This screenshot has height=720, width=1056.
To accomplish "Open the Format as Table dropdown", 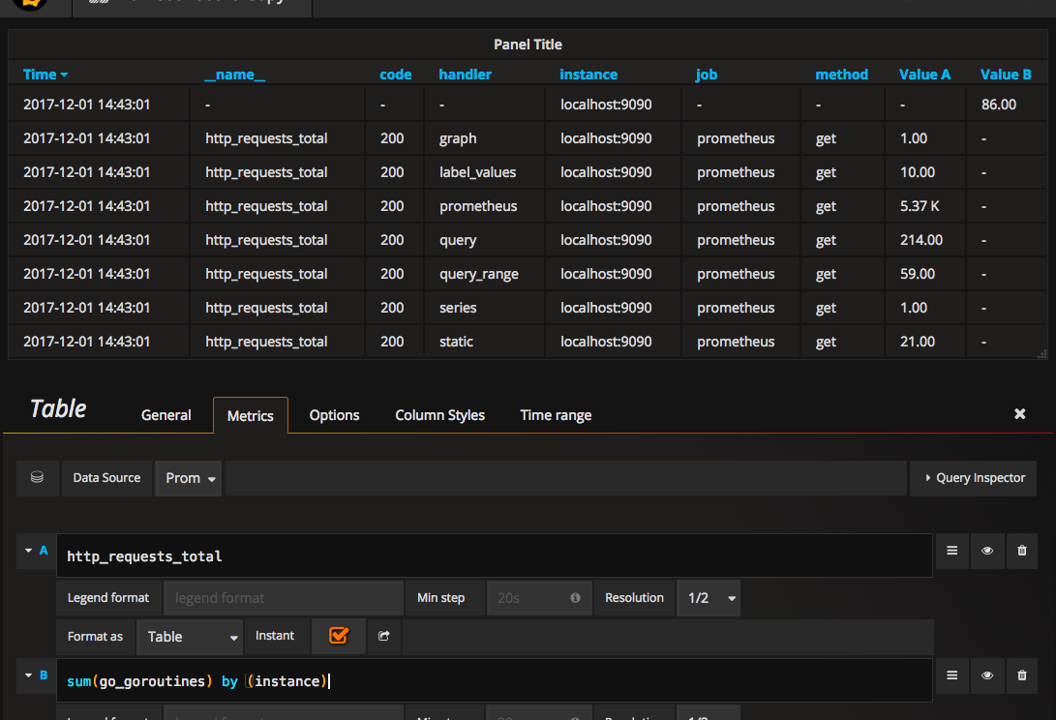I will click(190, 637).
